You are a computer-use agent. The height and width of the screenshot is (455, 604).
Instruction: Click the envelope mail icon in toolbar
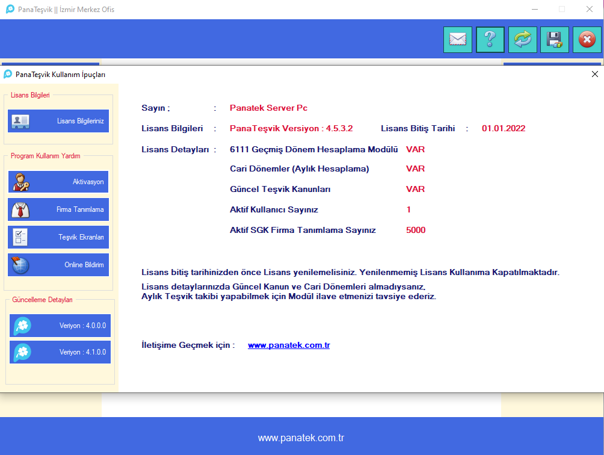(x=458, y=39)
